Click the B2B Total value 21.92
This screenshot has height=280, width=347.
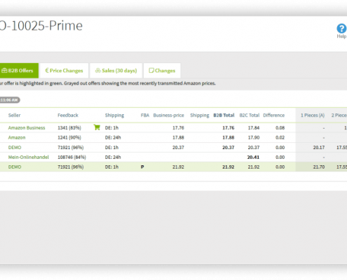point(229,167)
